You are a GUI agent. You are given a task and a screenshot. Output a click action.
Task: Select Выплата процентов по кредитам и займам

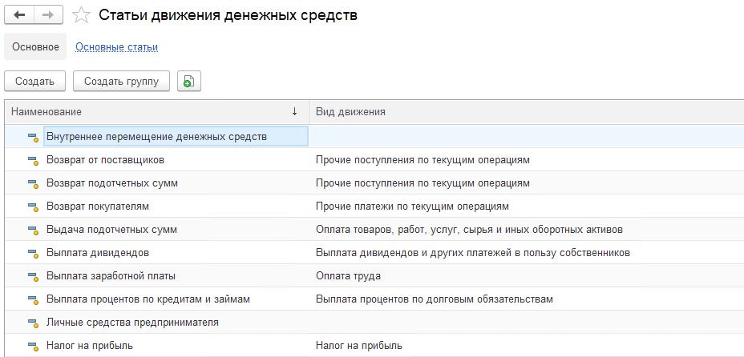148,299
